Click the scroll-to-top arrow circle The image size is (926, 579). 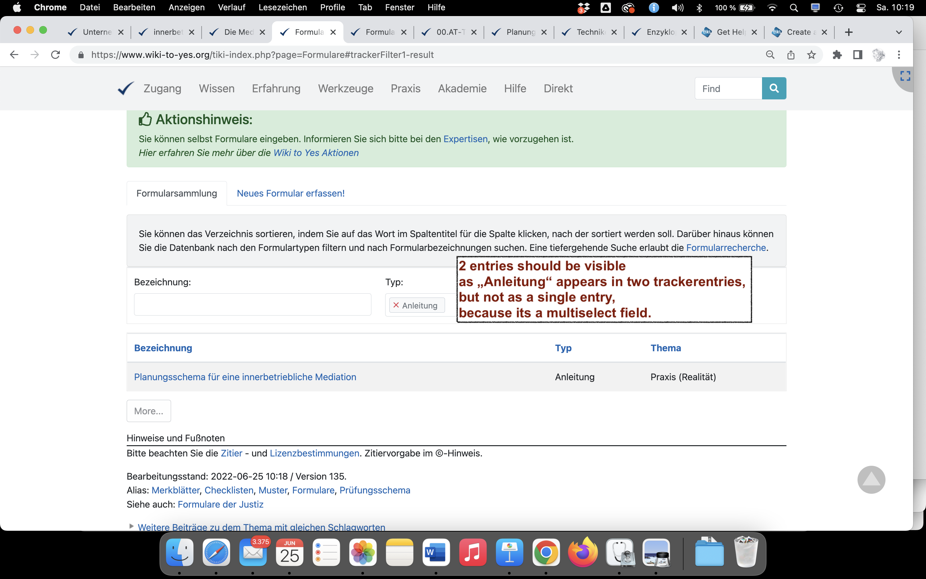point(871,479)
